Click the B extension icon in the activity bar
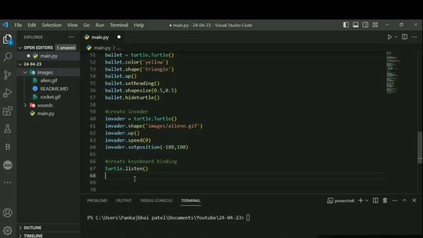This screenshot has height=238, width=423. (7, 147)
